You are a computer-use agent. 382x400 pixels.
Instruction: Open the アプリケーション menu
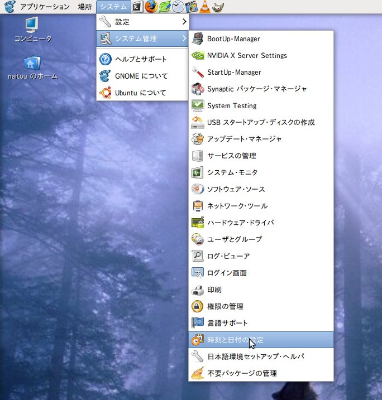pyautogui.click(x=45, y=7)
